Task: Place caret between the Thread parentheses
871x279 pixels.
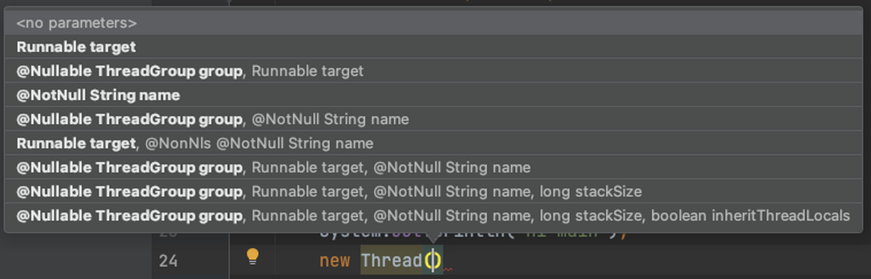Action: 433,261
